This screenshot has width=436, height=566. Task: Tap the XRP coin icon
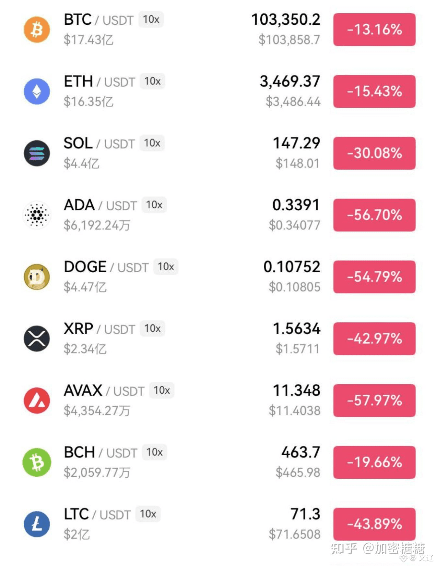pos(37,338)
